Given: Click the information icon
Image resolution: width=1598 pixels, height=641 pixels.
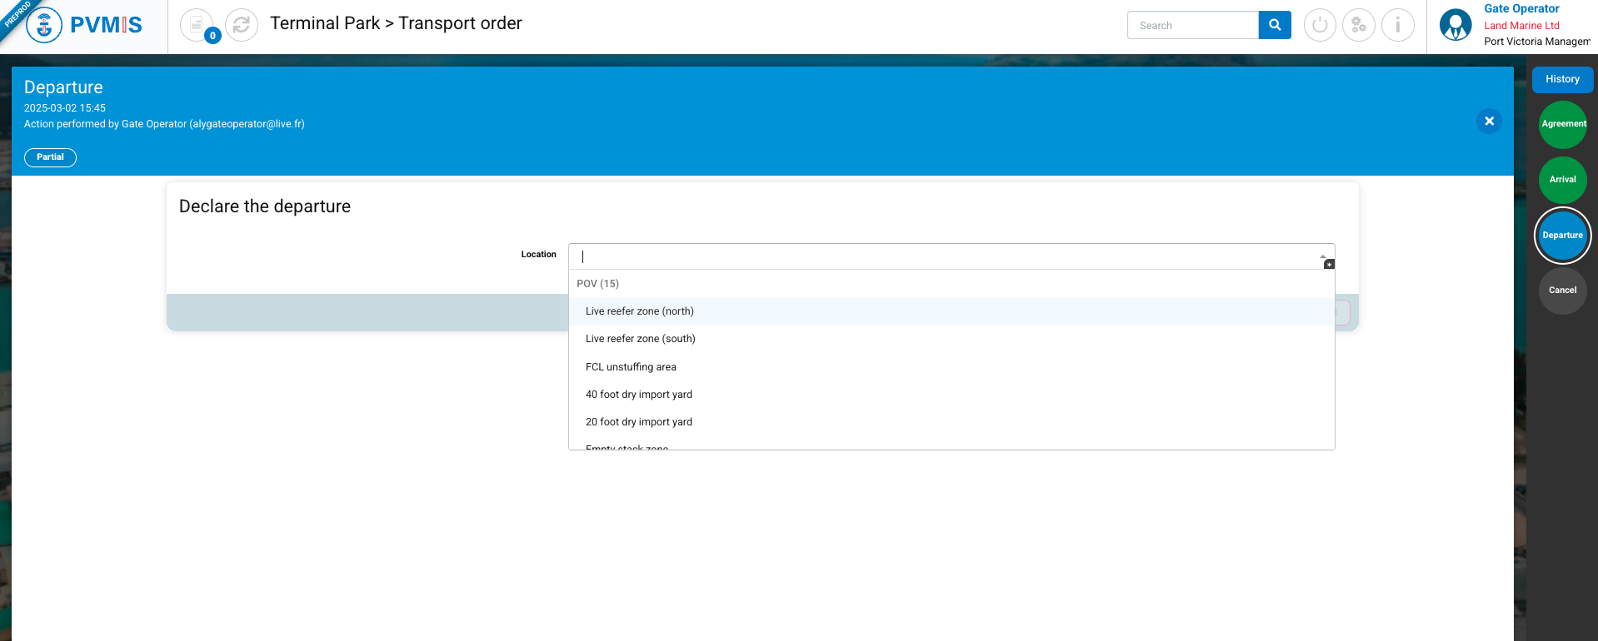Looking at the screenshot, I should 1398,25.
